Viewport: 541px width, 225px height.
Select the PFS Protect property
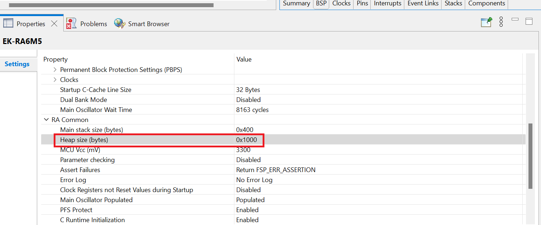76,210
